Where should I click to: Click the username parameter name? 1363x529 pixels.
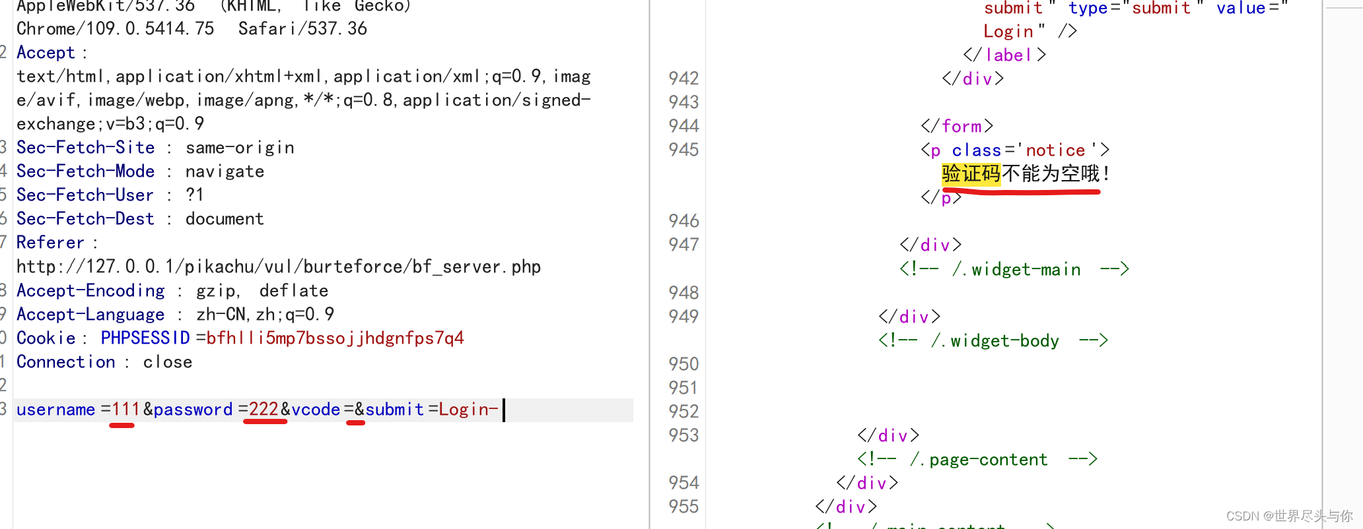coord(55,410)
